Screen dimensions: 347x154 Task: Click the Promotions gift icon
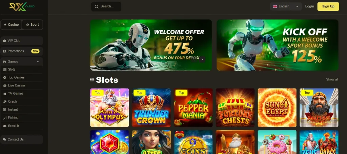pyautogui.click(x=4, y=51)
